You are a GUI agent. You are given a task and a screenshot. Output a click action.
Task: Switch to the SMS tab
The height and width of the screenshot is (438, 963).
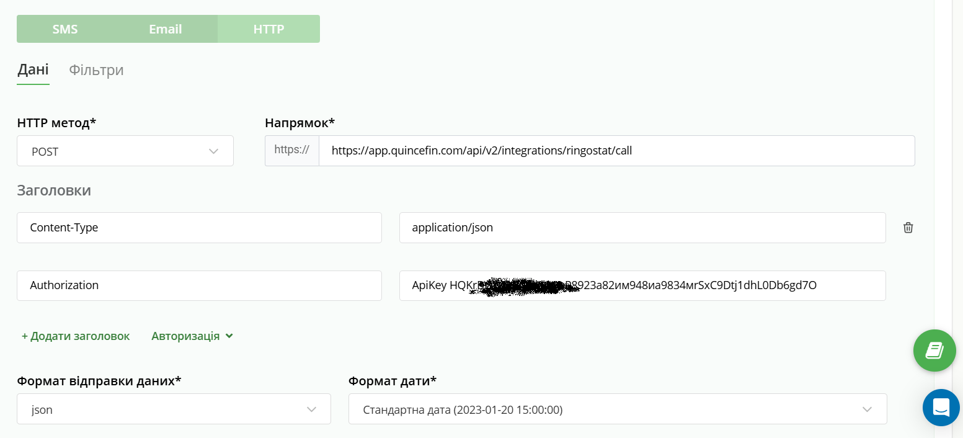click(65, 29)
